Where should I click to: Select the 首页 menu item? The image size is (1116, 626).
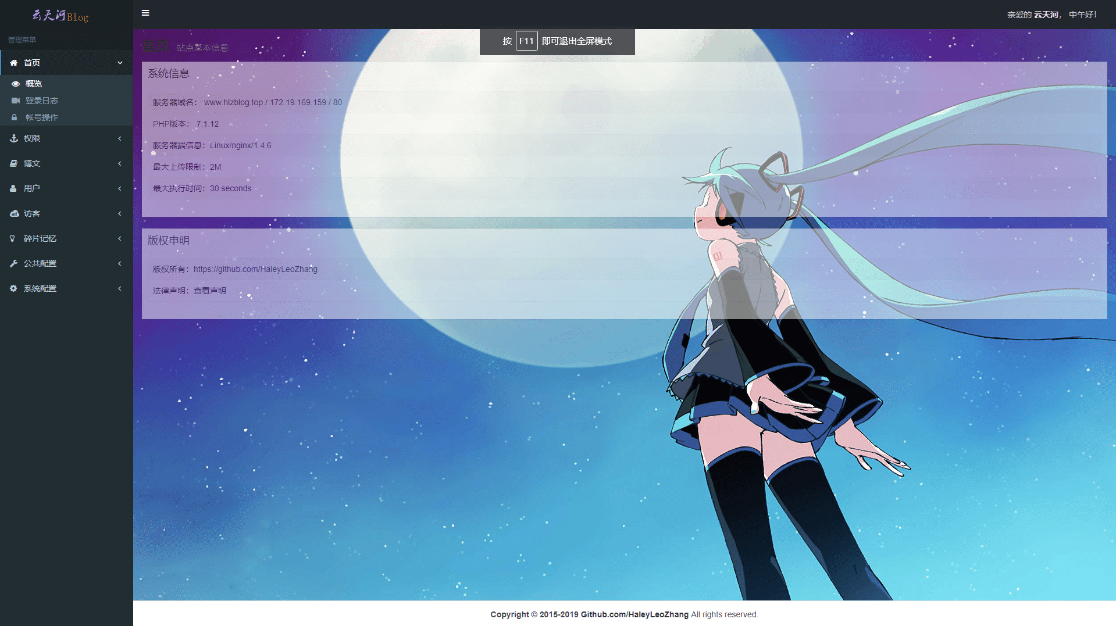coord(66,63)
